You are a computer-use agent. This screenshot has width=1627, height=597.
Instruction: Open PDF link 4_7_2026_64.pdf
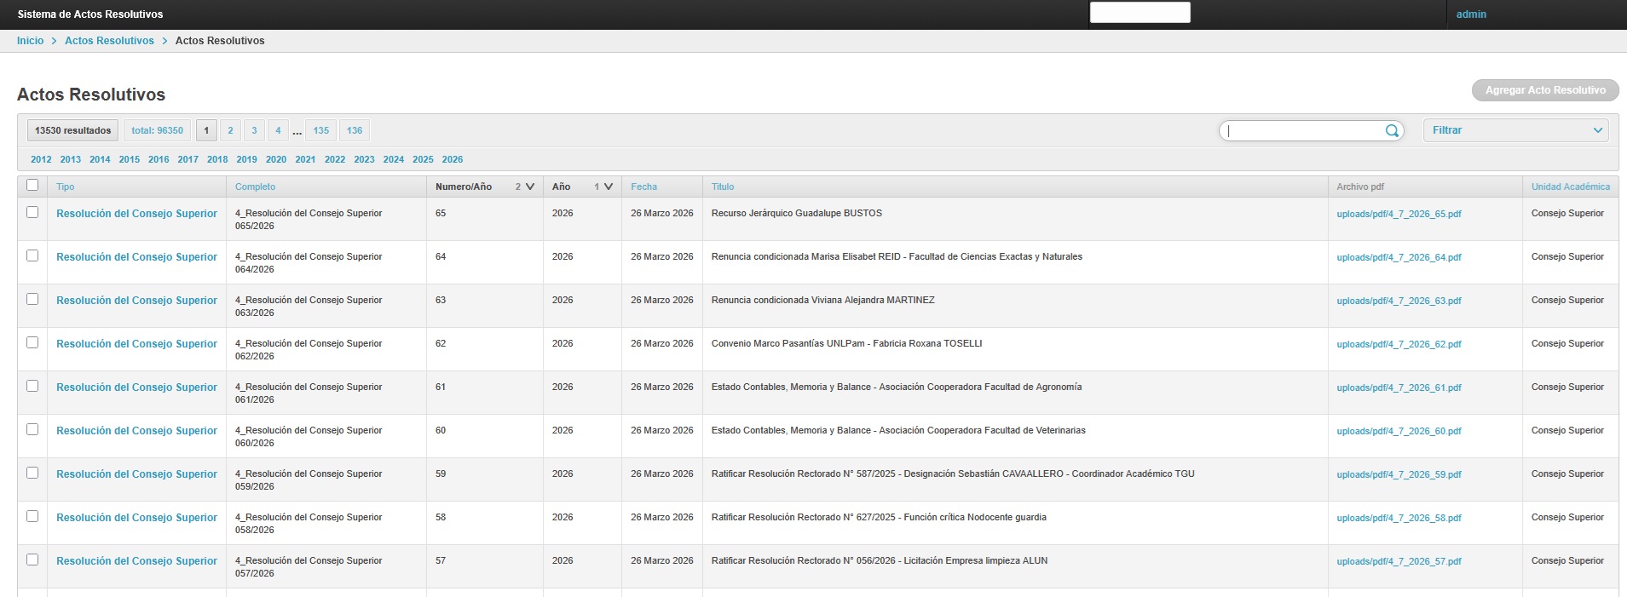[1399, 257]
